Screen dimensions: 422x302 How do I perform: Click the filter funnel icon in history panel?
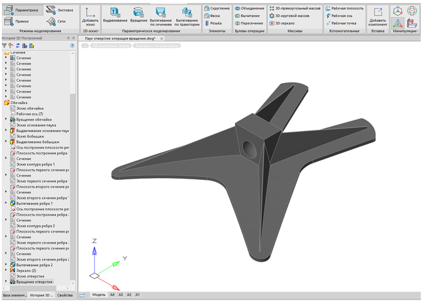4,45
